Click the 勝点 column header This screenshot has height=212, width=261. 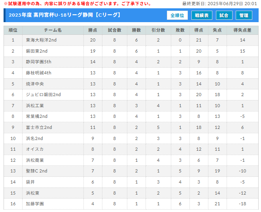pos(93,30)
